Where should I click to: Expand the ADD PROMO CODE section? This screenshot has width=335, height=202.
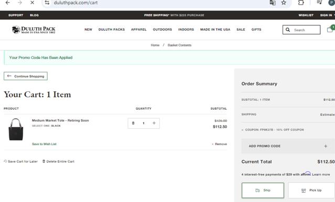288,146
